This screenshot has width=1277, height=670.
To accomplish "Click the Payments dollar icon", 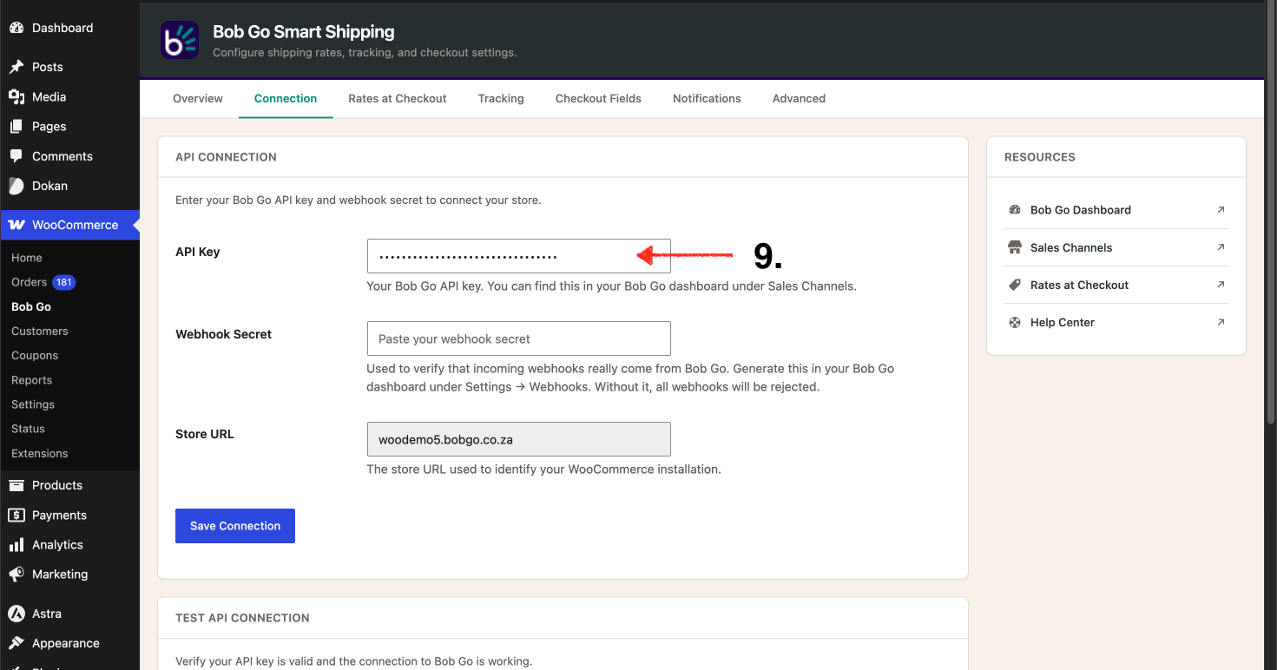I will 16,516.
